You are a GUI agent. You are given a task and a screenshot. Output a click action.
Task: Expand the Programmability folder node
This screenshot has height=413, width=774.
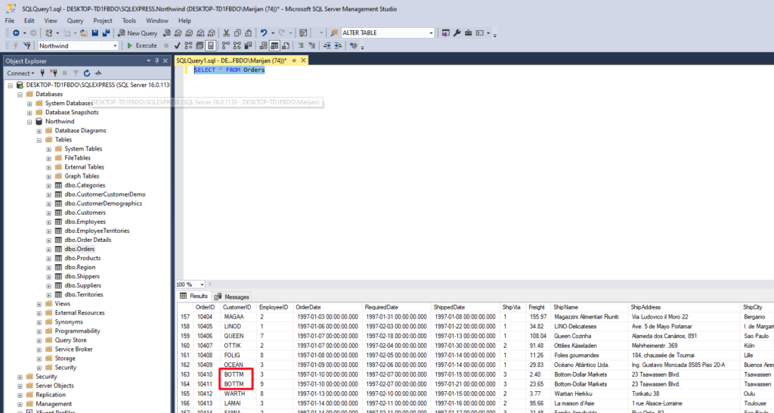(x=39, y=331)
